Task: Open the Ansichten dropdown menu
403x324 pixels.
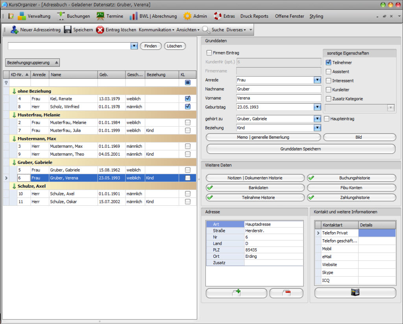Action: click(x=188, y=30)
